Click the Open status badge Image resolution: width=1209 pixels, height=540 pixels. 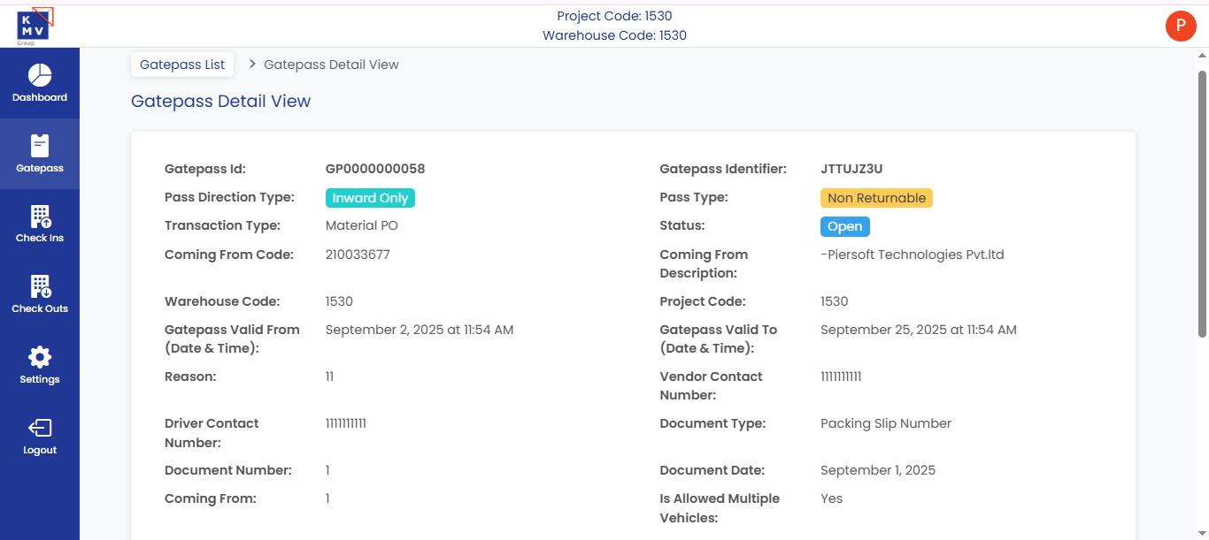[844, 226]
